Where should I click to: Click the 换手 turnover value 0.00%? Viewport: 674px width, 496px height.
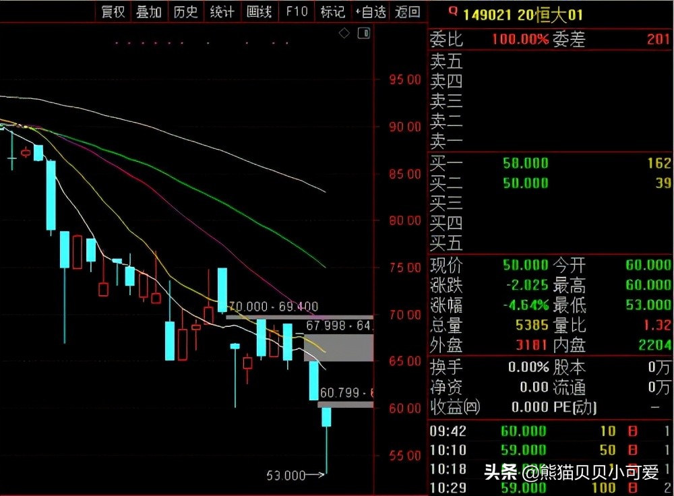(x=528, y=367)
